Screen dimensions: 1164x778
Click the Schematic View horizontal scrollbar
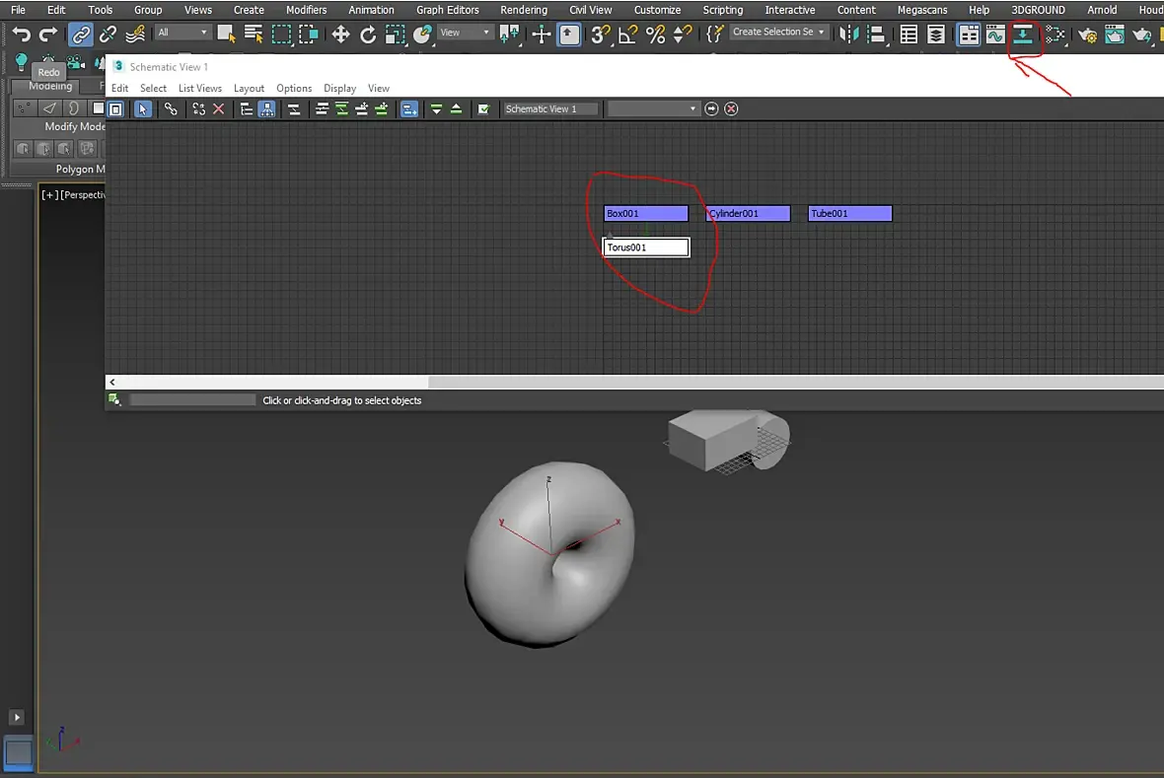point(635,382)
